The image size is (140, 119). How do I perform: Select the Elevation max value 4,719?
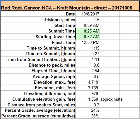click(88, 82)
